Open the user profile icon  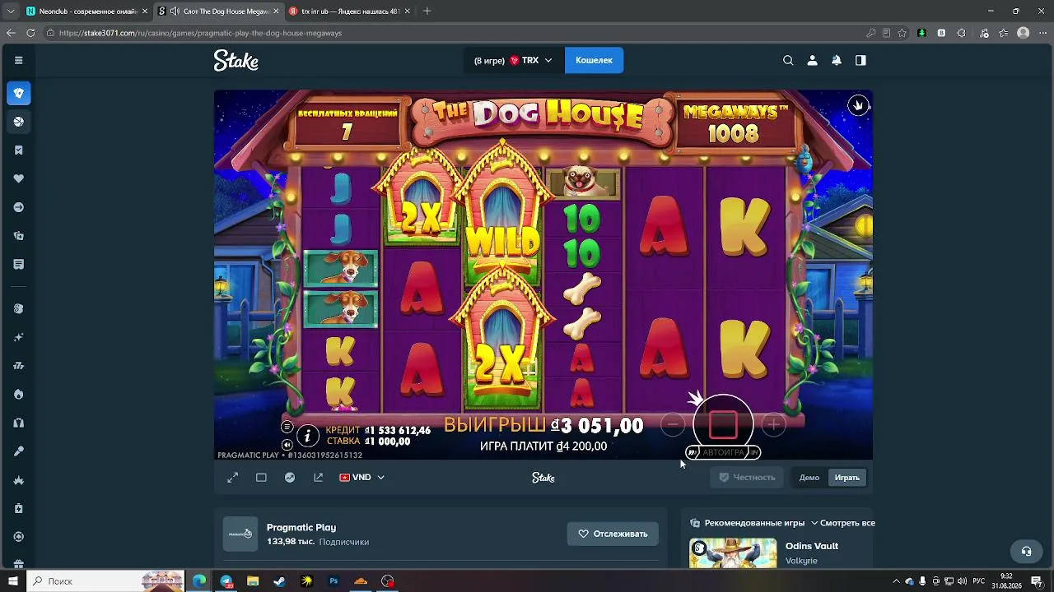[812, 60]
